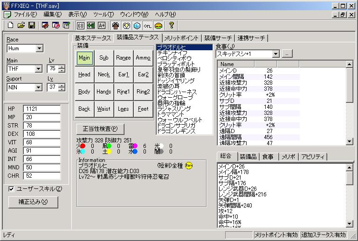This screenshot has height=241, width=358.
Task: Click the red eraser window toolbar icon
Action: tap(45, 25)
